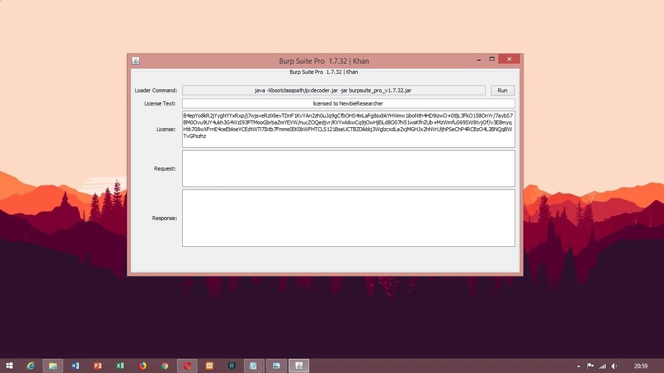Image resolution: width=664 pixels, height=373 pixels.
Task: Switch to the picture window taskbar icon
Action: pyautogui.click(x=277, y=366)
